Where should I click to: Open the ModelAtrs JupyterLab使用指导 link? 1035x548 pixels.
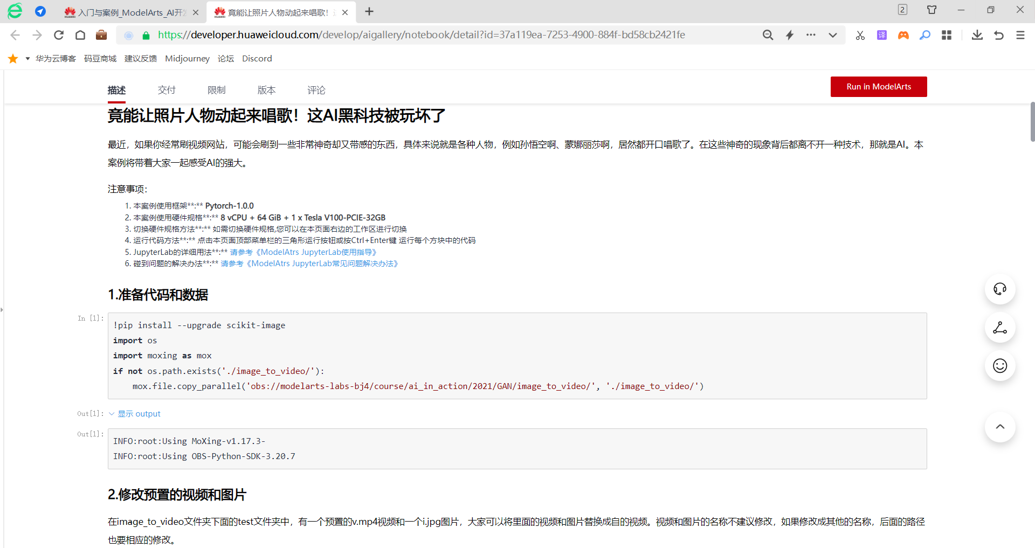pyautogui.click(x=303, y=252)
